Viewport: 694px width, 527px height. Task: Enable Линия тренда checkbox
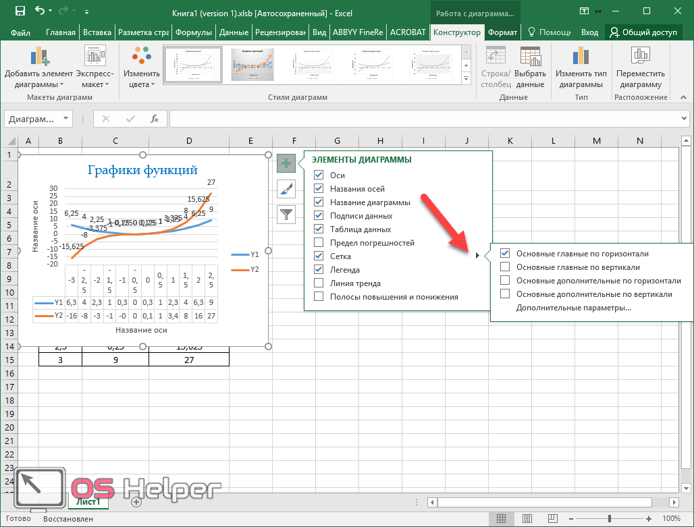pos(319,283)
